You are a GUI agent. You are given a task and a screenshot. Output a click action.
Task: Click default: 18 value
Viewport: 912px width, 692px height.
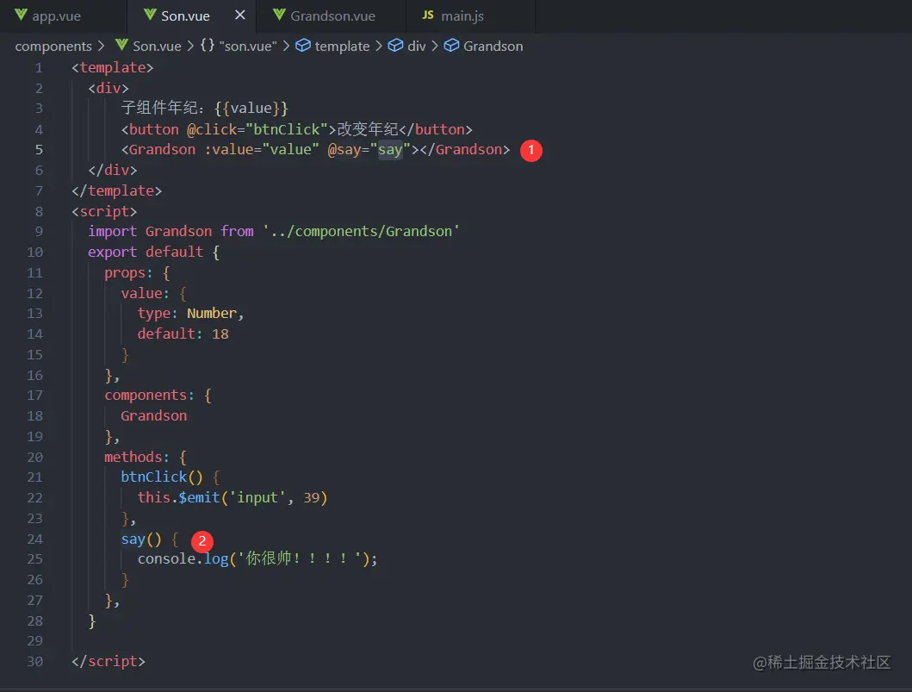(183, 334)
